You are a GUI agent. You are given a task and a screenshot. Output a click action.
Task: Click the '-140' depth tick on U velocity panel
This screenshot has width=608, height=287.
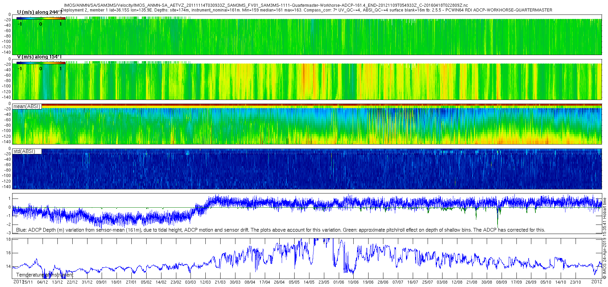click(7, 52)
